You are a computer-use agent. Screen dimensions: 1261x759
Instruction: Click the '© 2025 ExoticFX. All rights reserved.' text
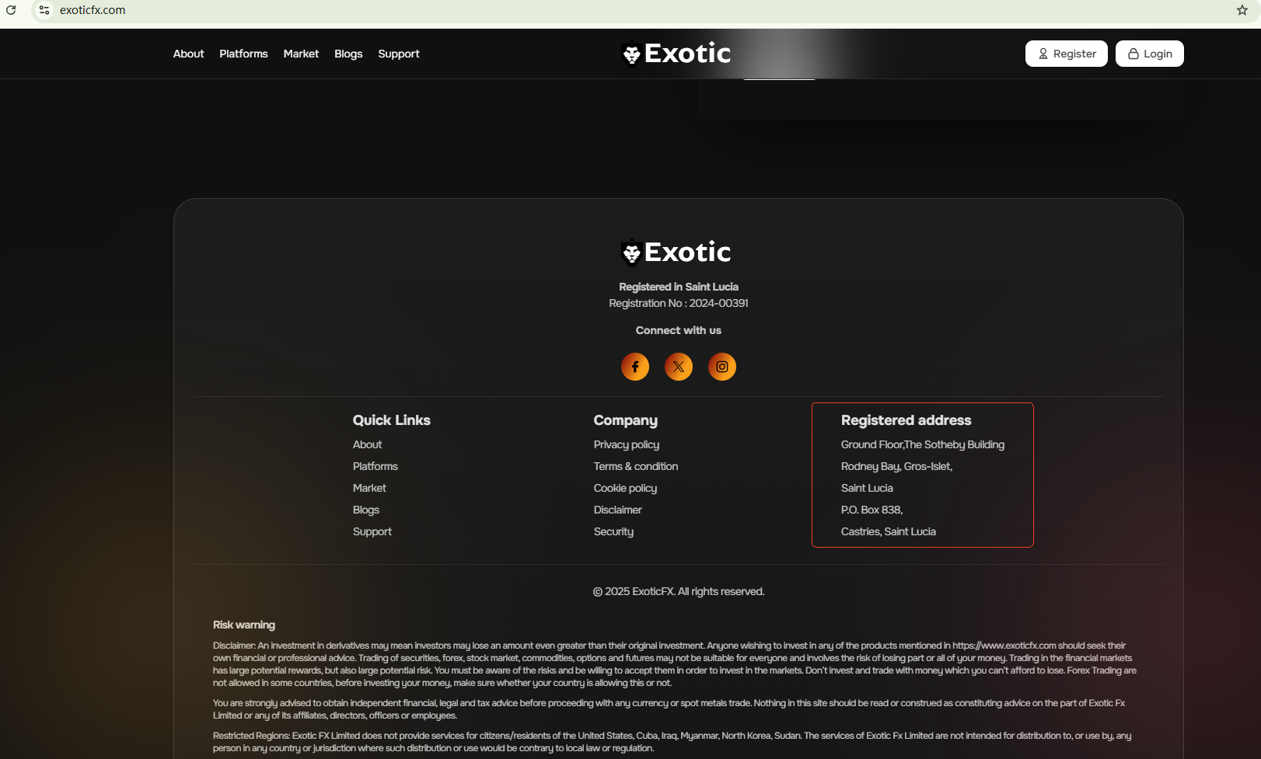point(679,591)
